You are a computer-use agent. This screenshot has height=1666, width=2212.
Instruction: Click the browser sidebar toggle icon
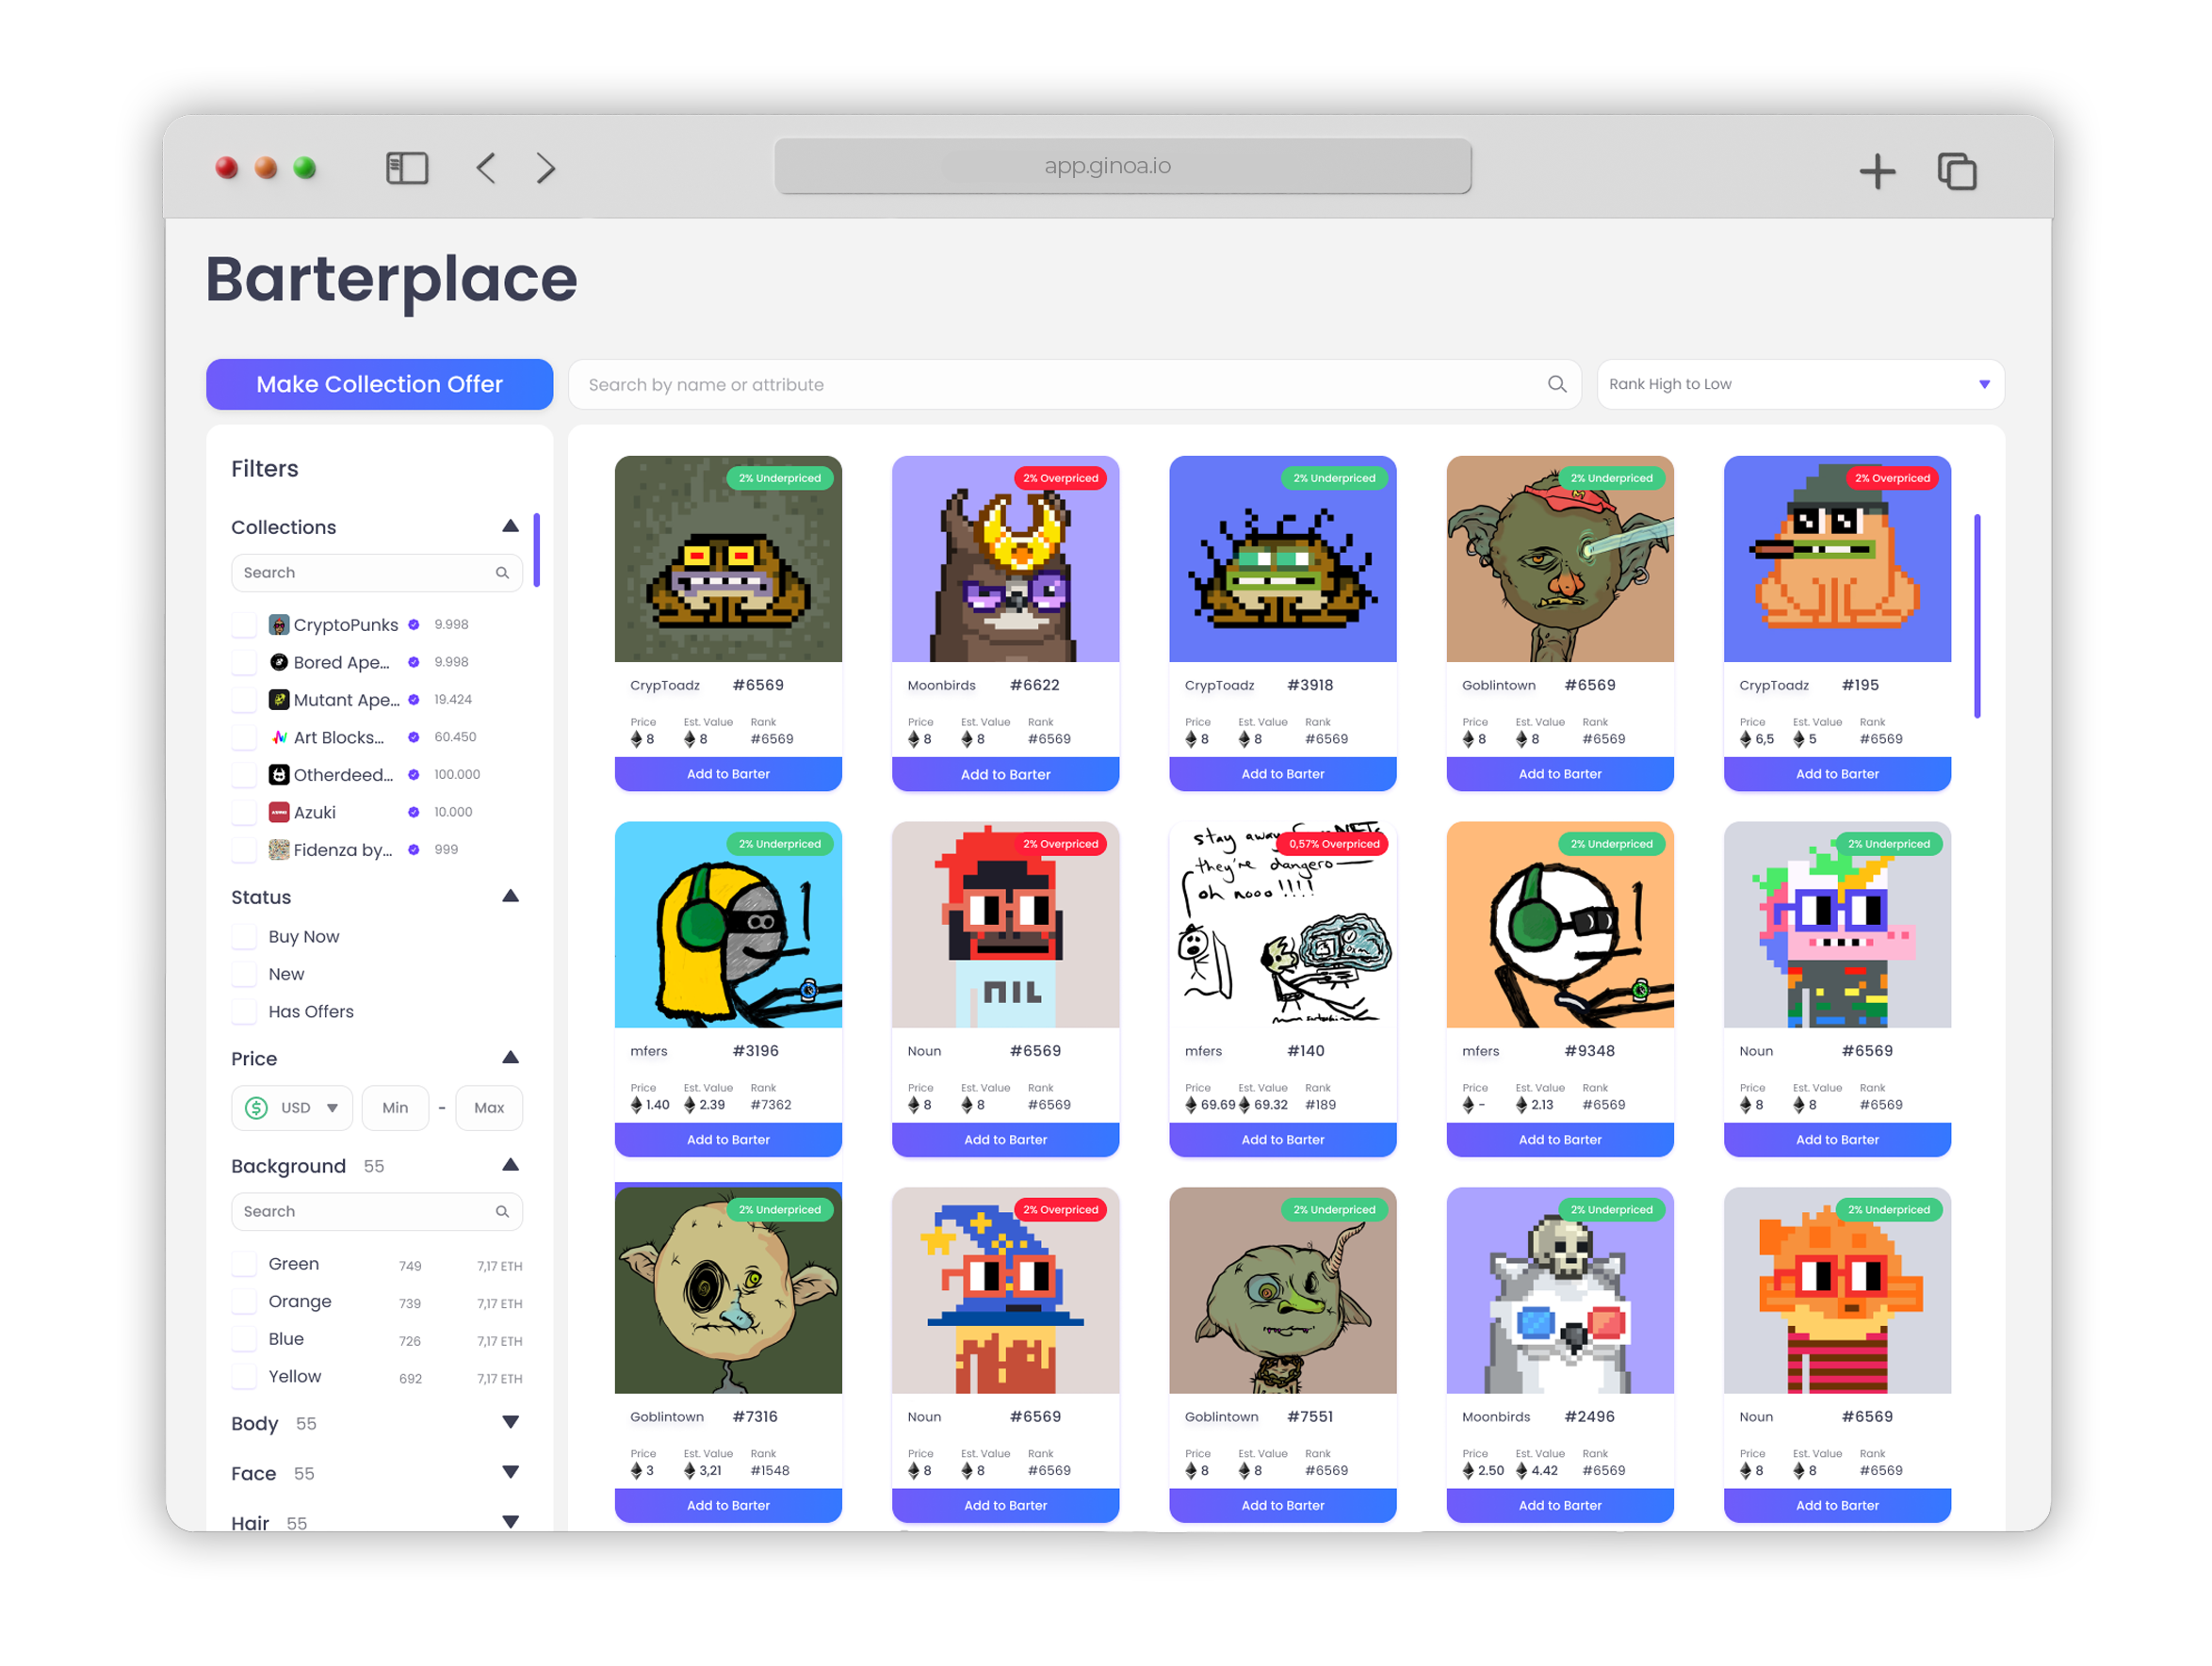[407, 168]
